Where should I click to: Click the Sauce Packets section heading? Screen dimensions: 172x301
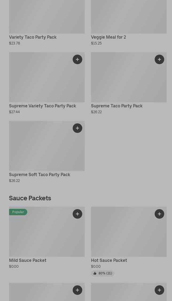point(30,198)
